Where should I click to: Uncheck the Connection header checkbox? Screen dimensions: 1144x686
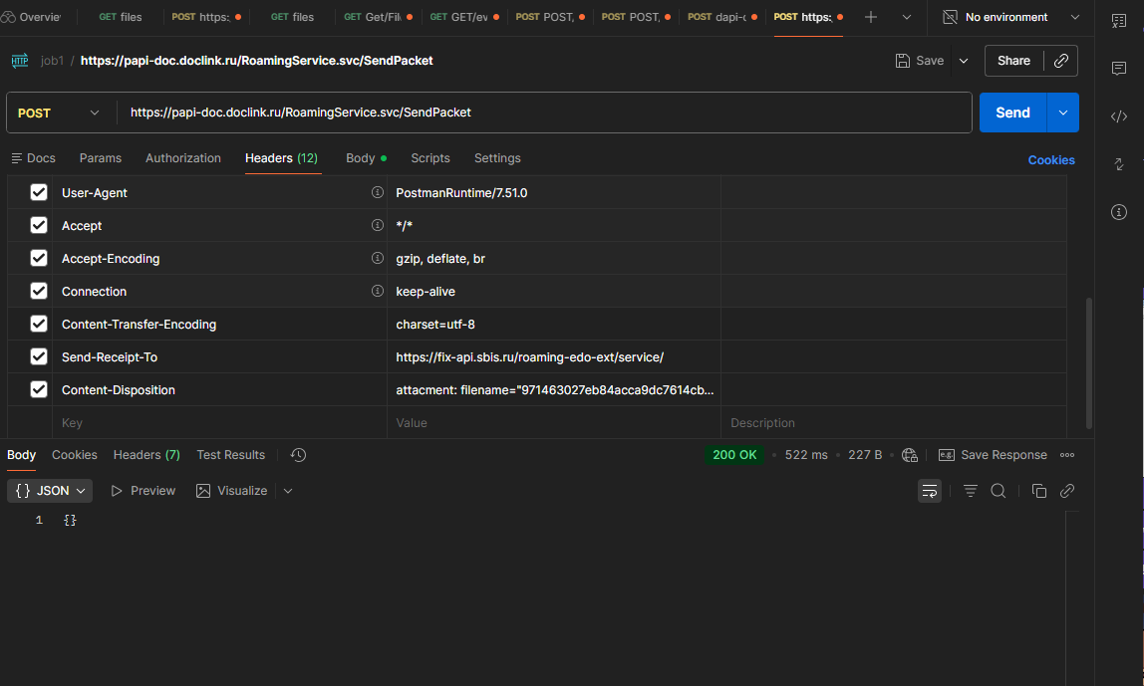[x=39, y=291]
